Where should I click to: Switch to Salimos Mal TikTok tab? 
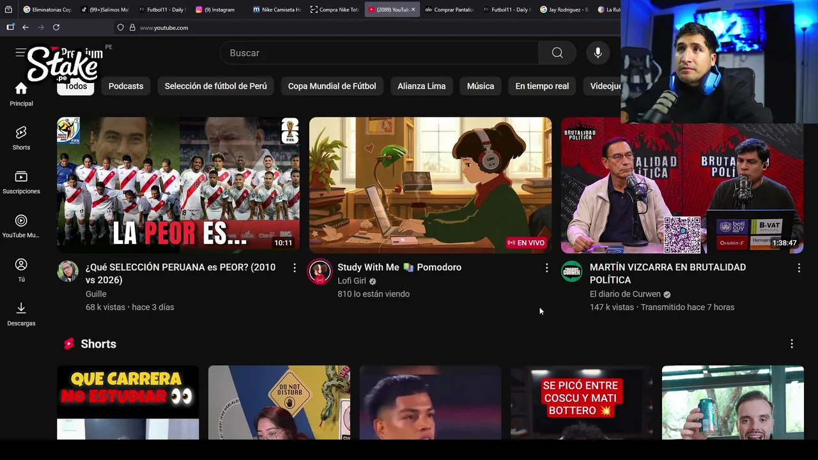105,10
